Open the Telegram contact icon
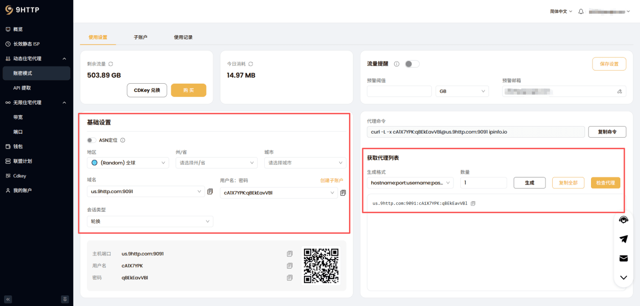Image resolution: width=640 pixels, height=306 pixels. [624, 239]
